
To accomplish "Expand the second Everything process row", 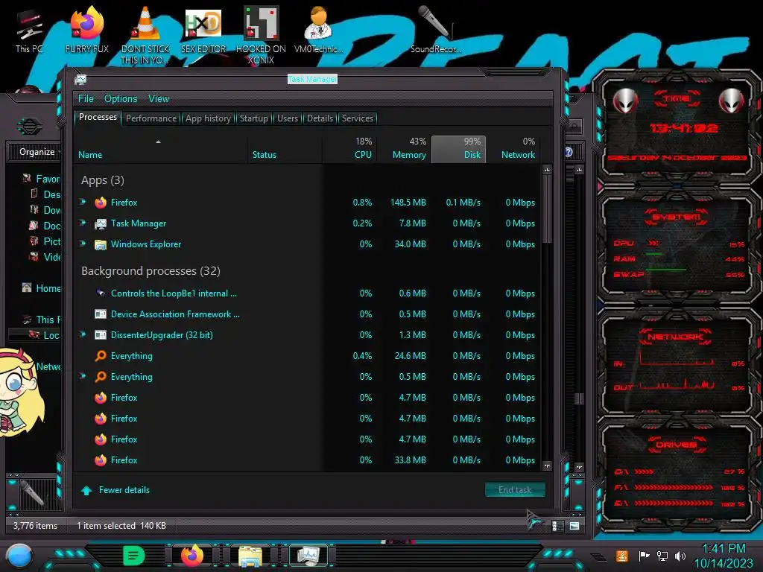I will tap(83, 376).
